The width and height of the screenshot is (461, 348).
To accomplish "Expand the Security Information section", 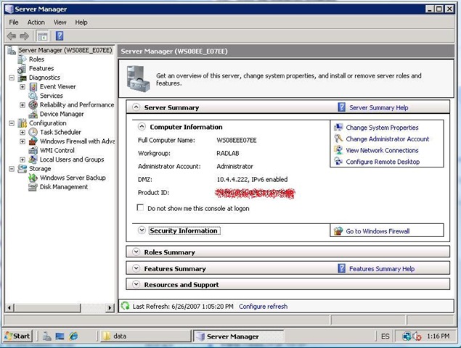I will 142,231.
